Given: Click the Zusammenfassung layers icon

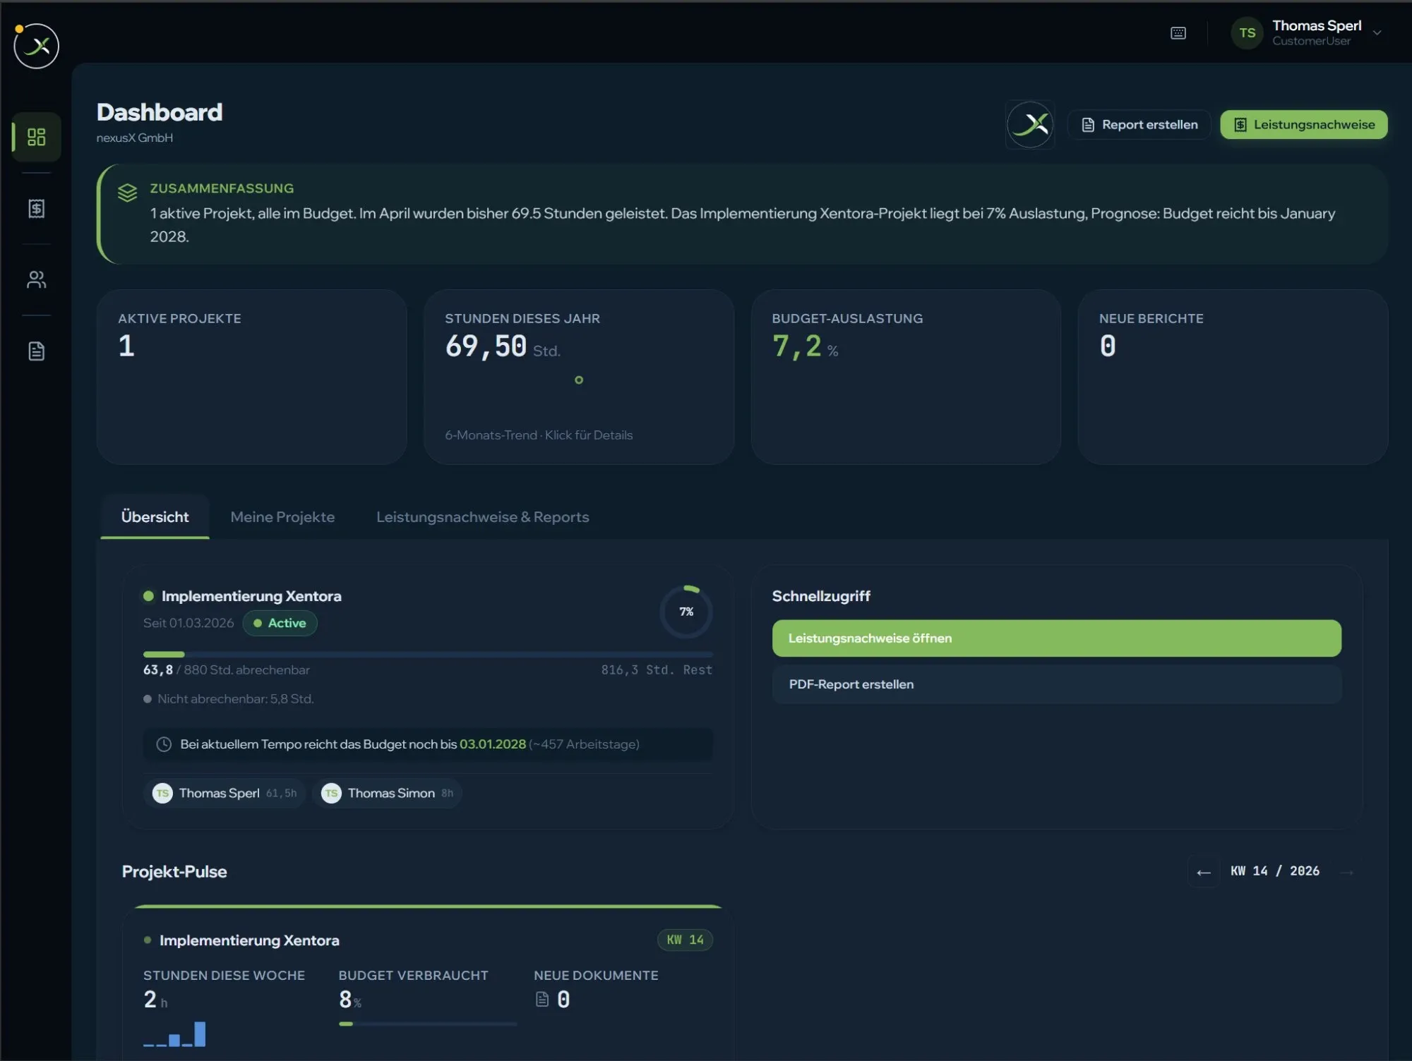Looking at the screenshot, I should coord(127,193).
